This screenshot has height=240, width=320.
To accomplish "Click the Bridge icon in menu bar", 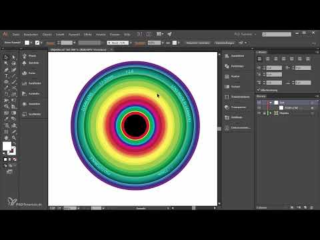I will [x=140, y=34].
